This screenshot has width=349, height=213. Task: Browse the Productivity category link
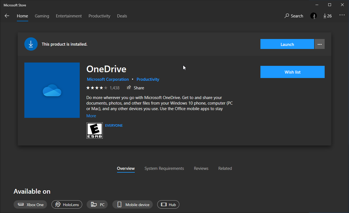point(148,79)
